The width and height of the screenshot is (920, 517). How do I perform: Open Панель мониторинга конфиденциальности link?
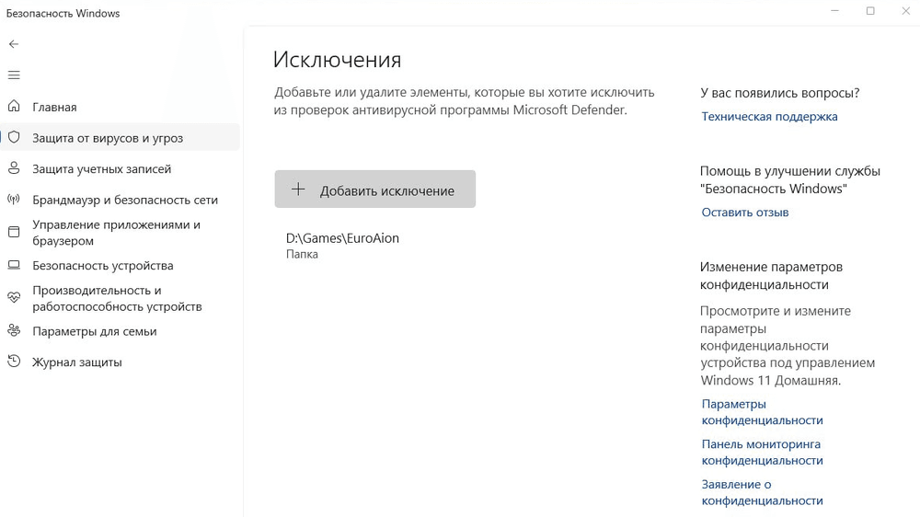coord(762,453)
